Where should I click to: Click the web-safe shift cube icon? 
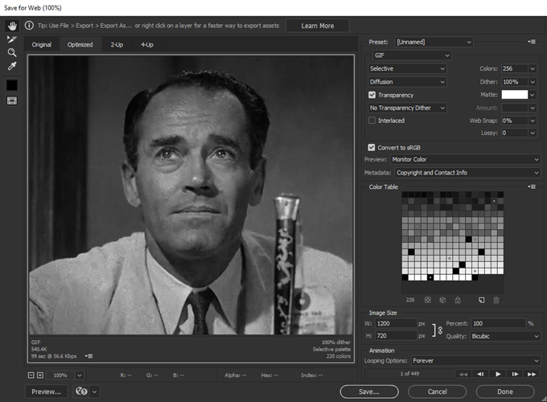[x=442, y=300]
